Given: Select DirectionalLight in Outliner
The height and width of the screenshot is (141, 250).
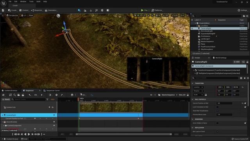Looking at the screenshot, I should click(207, 31).
